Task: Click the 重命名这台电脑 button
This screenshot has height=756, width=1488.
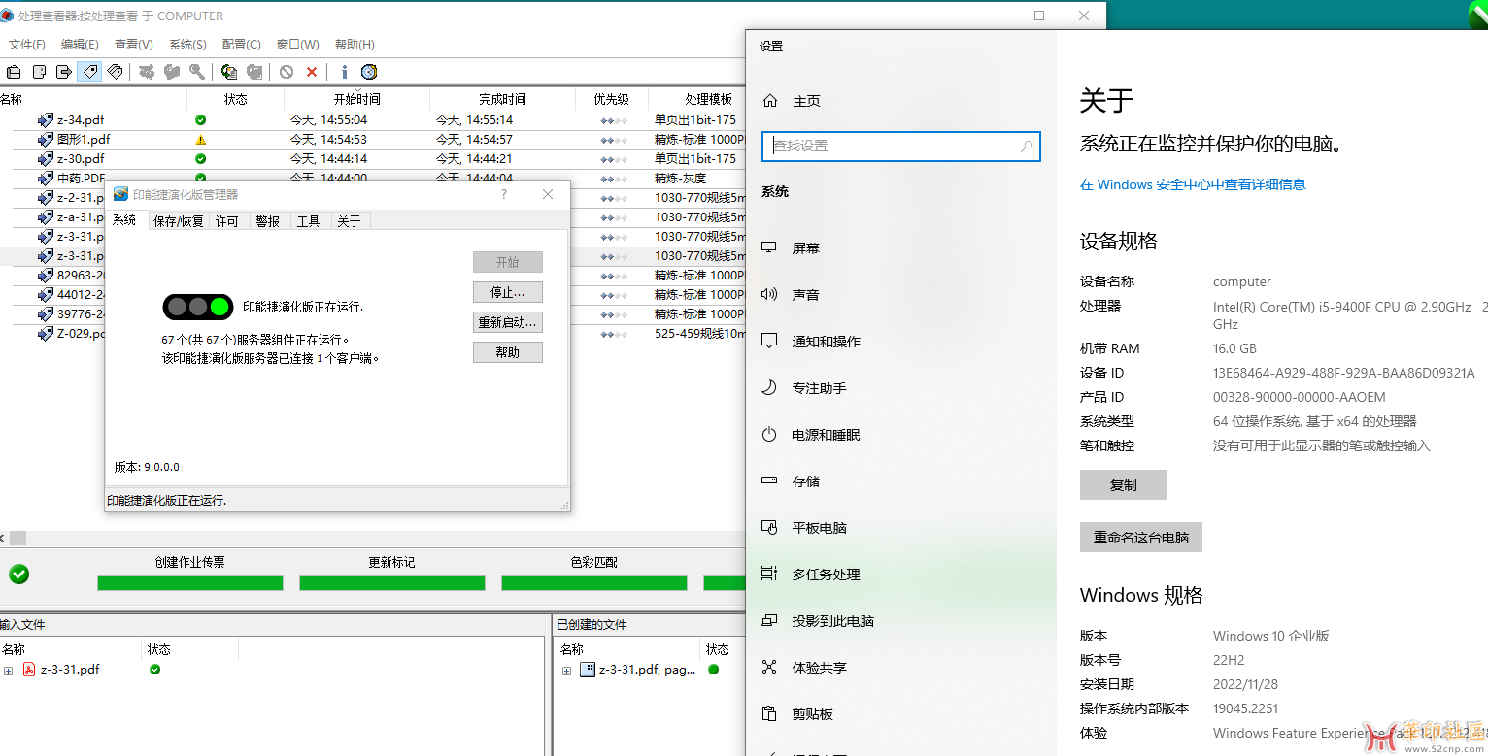Action: [x=1141, y=537]
